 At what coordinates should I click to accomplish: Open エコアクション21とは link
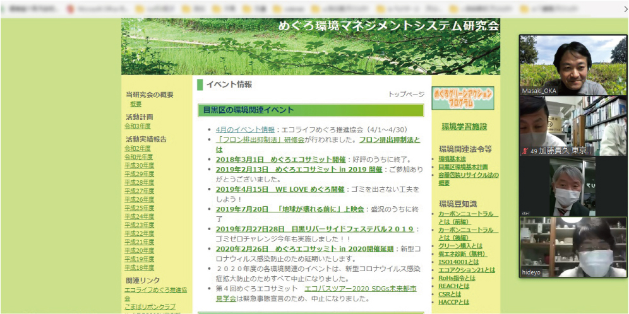(467, 270)
